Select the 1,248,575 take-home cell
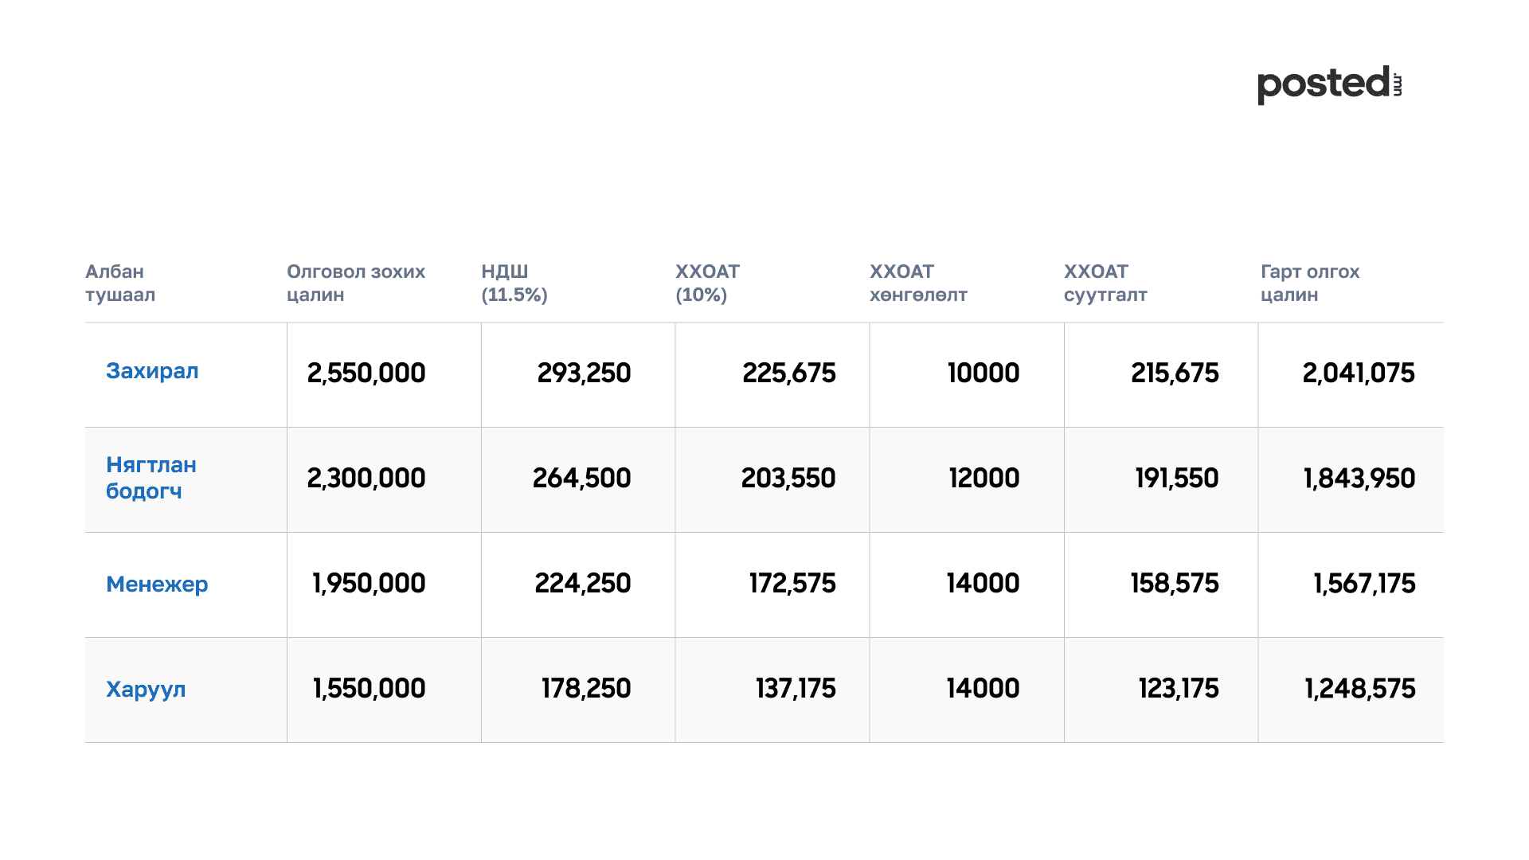The width and height of the screenshot is (1529, 860). [1359, 688]
